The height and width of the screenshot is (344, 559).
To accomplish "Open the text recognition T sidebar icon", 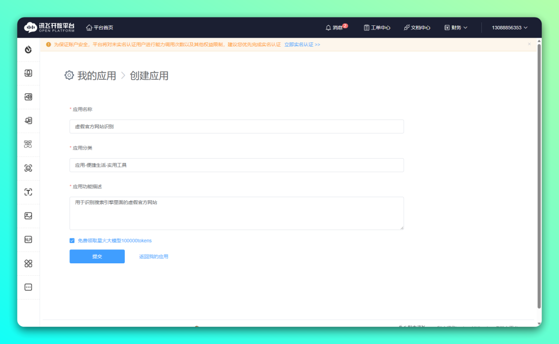I will pos(28,192).
